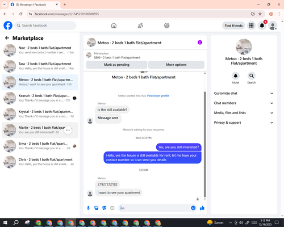Open the Windows notification center icon
284x227 pixels.
pos(277,222)
